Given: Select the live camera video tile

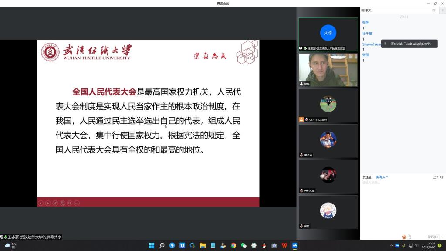Looking at the screenshot, I should pos(328,70).
